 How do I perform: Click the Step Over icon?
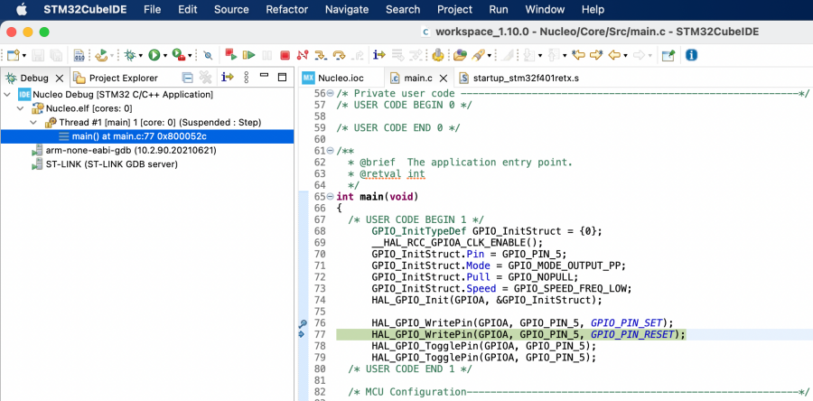coord(341,55)
